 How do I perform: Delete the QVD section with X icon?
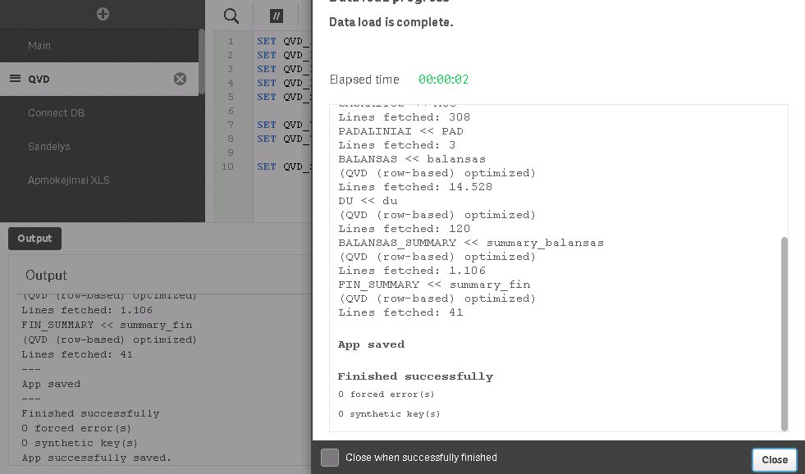[x=180, y=79]
